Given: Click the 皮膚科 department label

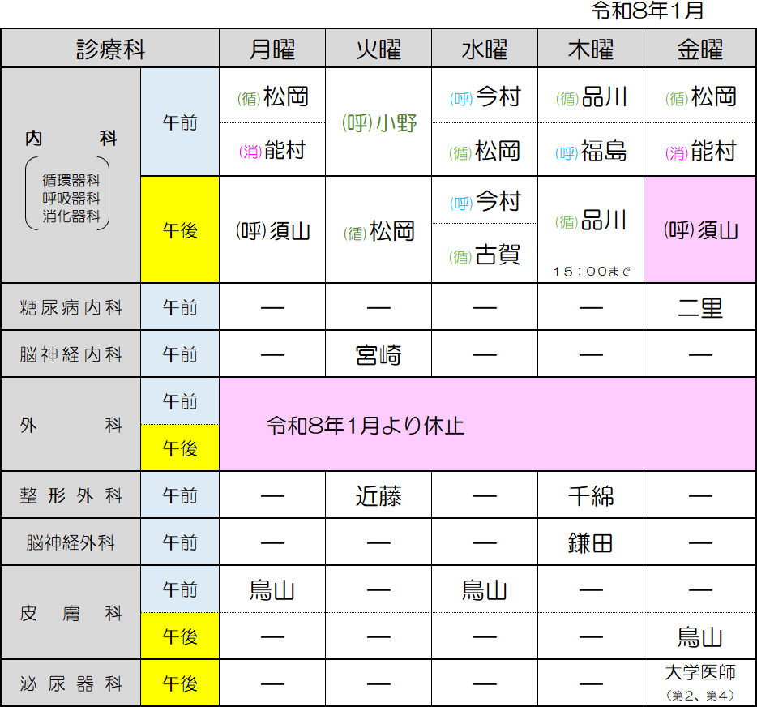Looking at the screenshot, I should (x=71, y=614).
